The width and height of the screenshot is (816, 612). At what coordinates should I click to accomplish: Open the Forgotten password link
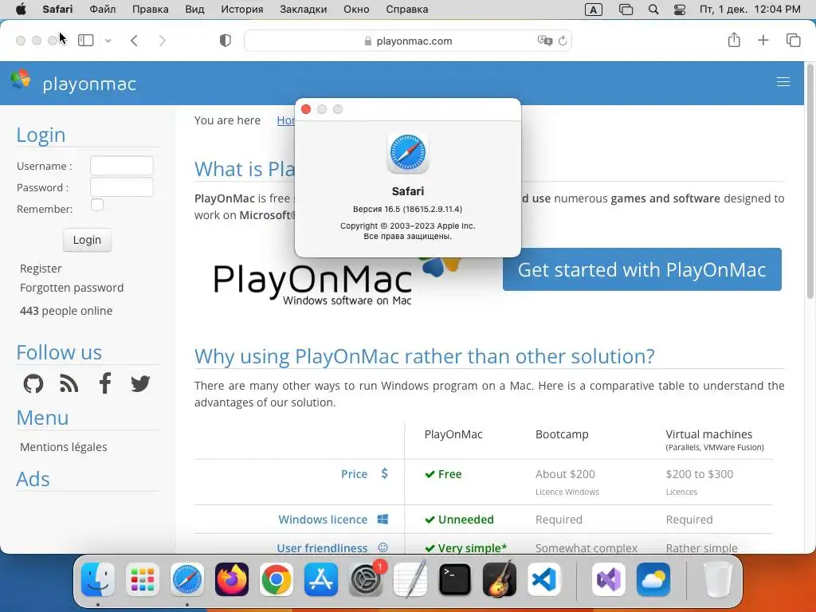tap(72, 288)
